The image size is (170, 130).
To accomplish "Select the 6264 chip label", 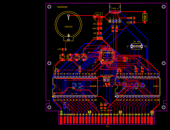I will coord(156,86).
